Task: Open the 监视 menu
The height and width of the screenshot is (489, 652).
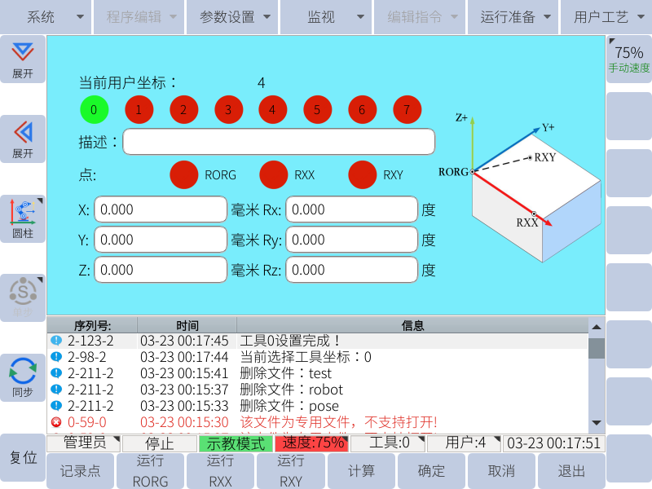Action: (x=326, y=17)
